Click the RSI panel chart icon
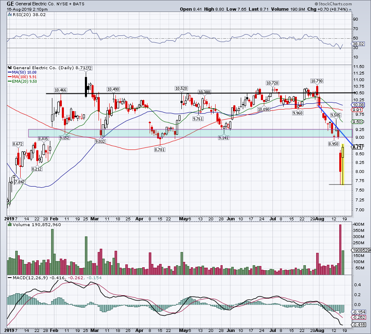371x334 pixels. point(10,15)
